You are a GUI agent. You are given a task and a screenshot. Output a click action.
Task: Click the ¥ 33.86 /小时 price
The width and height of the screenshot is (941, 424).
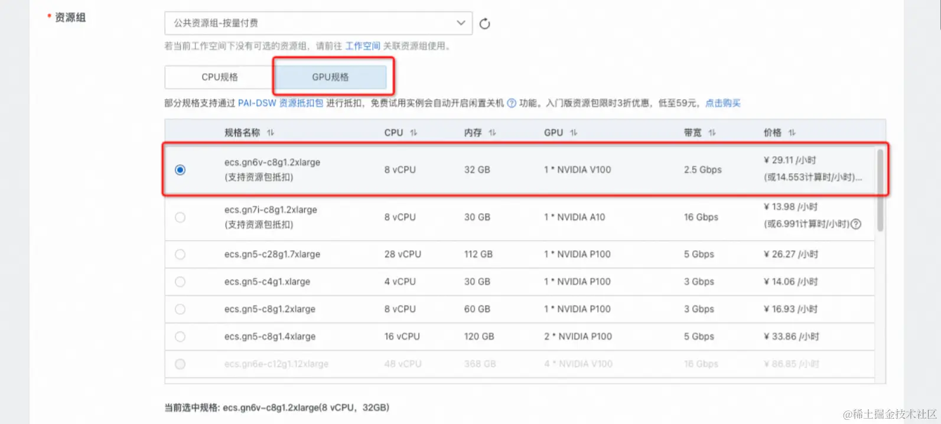click(792, 337)
